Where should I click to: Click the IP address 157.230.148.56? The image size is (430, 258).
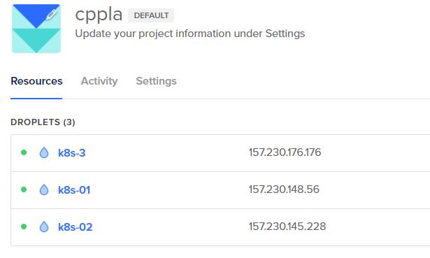(x=284, y=189)
